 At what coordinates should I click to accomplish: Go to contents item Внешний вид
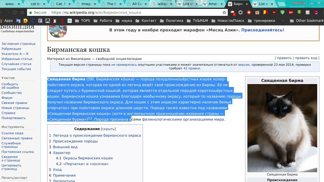65,147
